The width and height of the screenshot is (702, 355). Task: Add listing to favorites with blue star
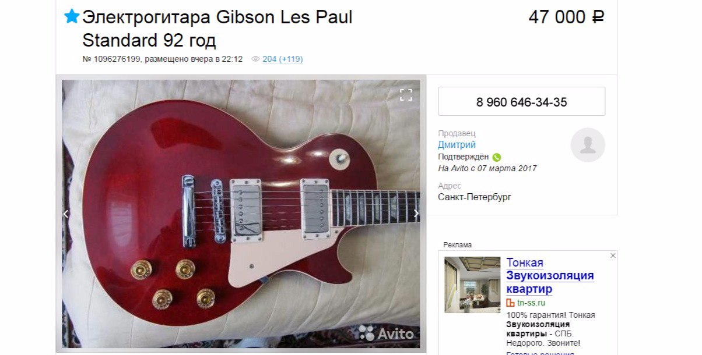(72, 16)
